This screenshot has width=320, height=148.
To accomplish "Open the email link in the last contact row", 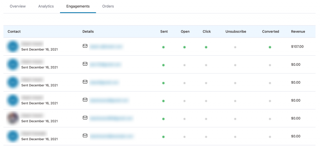I will 112,136.
